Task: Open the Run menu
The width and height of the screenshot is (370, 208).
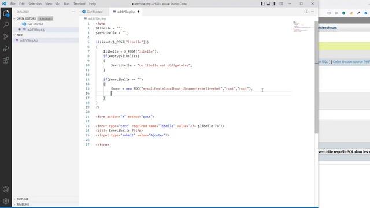Action: (67, 4)
